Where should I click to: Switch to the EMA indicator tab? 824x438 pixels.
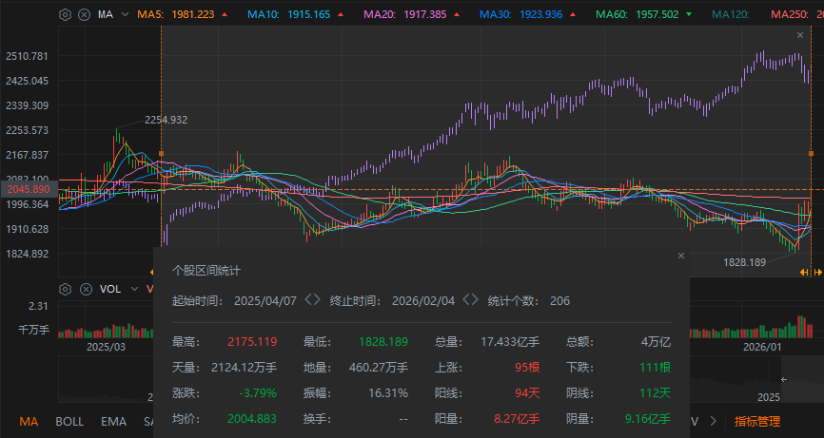tap(113, 421)
